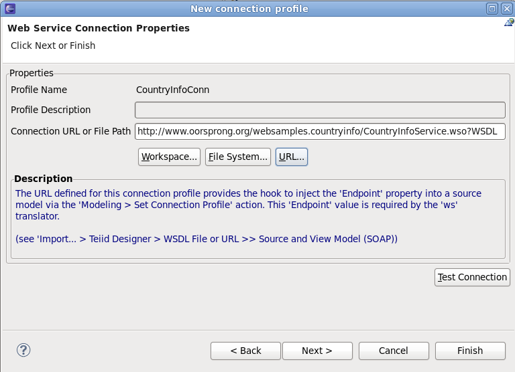Go to the previous page with Back
This screenshot has width=515, height=372.
245,351
